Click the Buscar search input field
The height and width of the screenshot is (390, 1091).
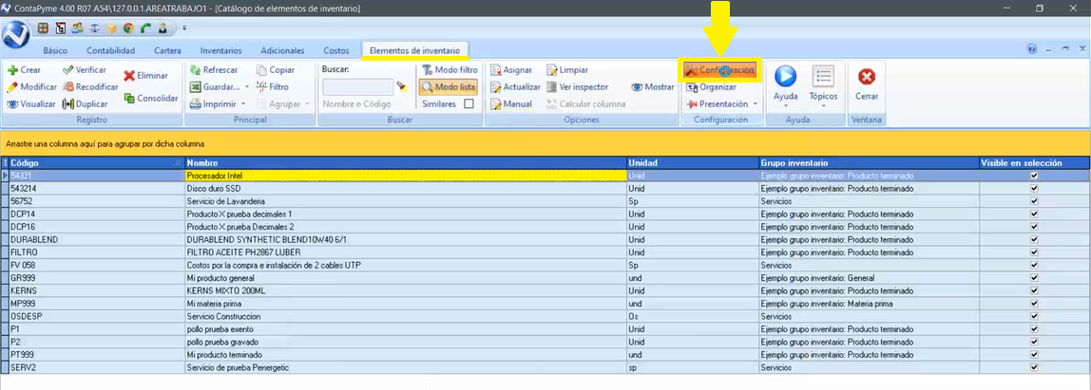click(358, 87)
